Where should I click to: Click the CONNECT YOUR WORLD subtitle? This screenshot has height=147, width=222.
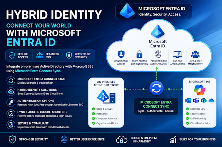click(39, 26)
